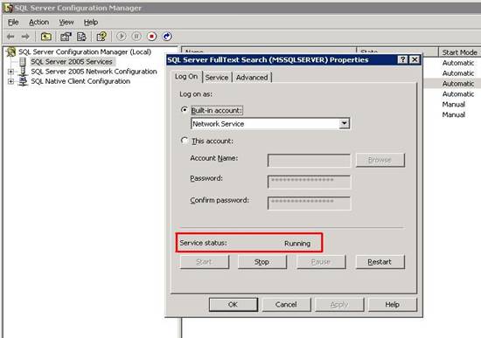Click the Start Service play icon in toolbar
Image resolution: width=481 pixels, height=338 pixels.
click(x=122, y=37)
